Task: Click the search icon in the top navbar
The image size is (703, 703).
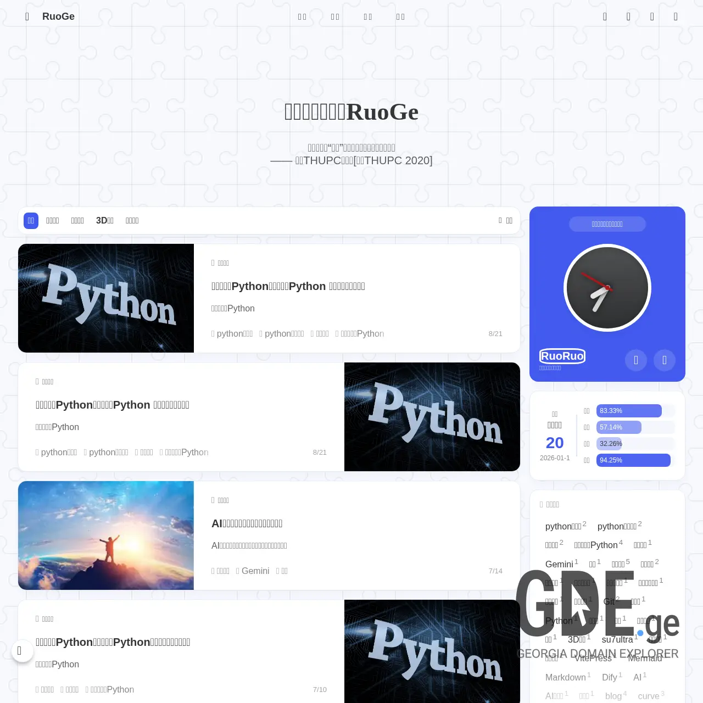Action: 605,16
